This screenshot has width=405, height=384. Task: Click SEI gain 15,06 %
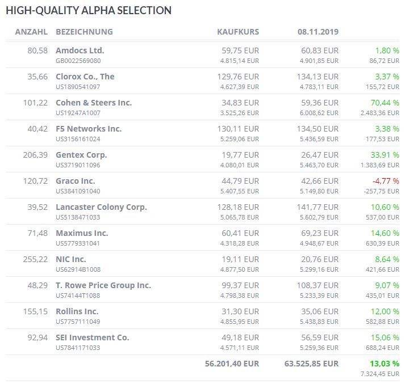coord(385,337)
